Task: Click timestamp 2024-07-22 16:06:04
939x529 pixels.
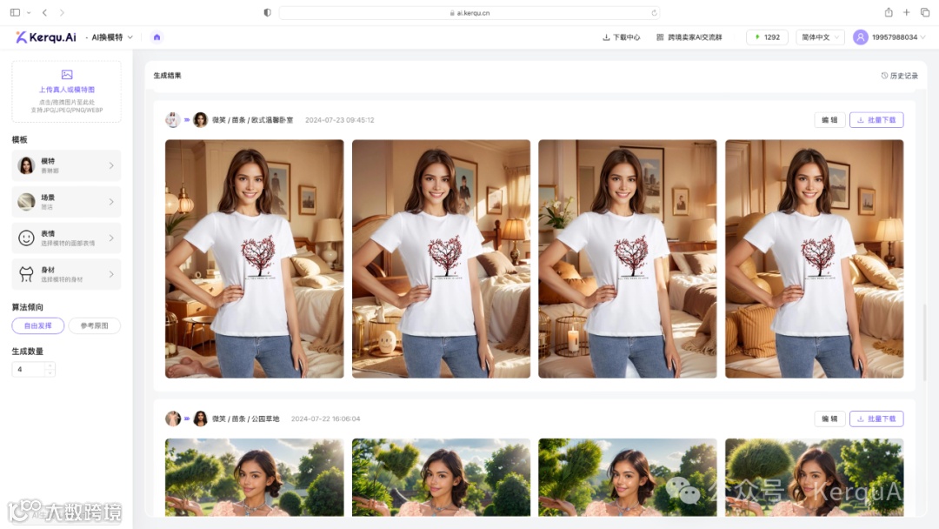Action: [x=326, y=419]
